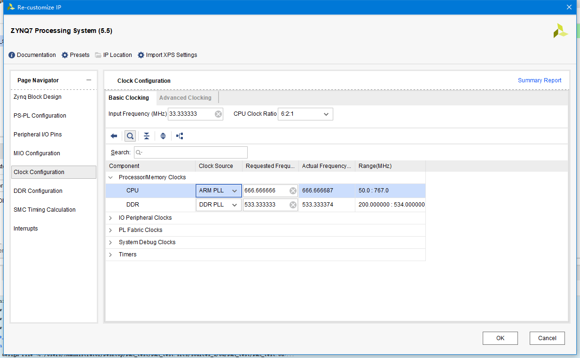580x358 pixels.
Task: Open the Summary Report link
Action: click(x=540, y=80)
